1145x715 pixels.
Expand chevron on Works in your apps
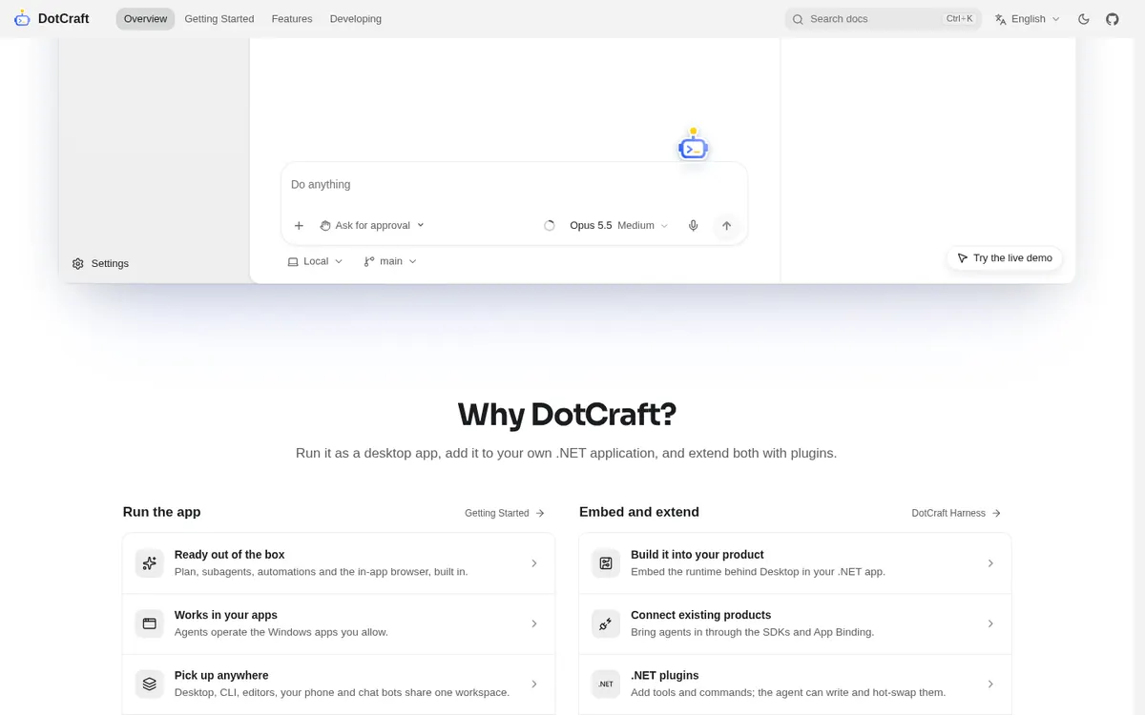(x=534, y=623)
